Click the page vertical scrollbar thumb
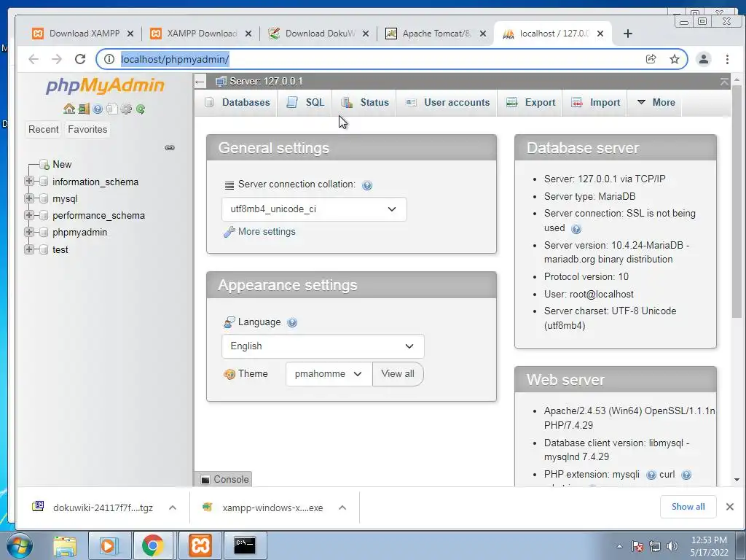This screenshot has height=560, width=746. point(737,201)
